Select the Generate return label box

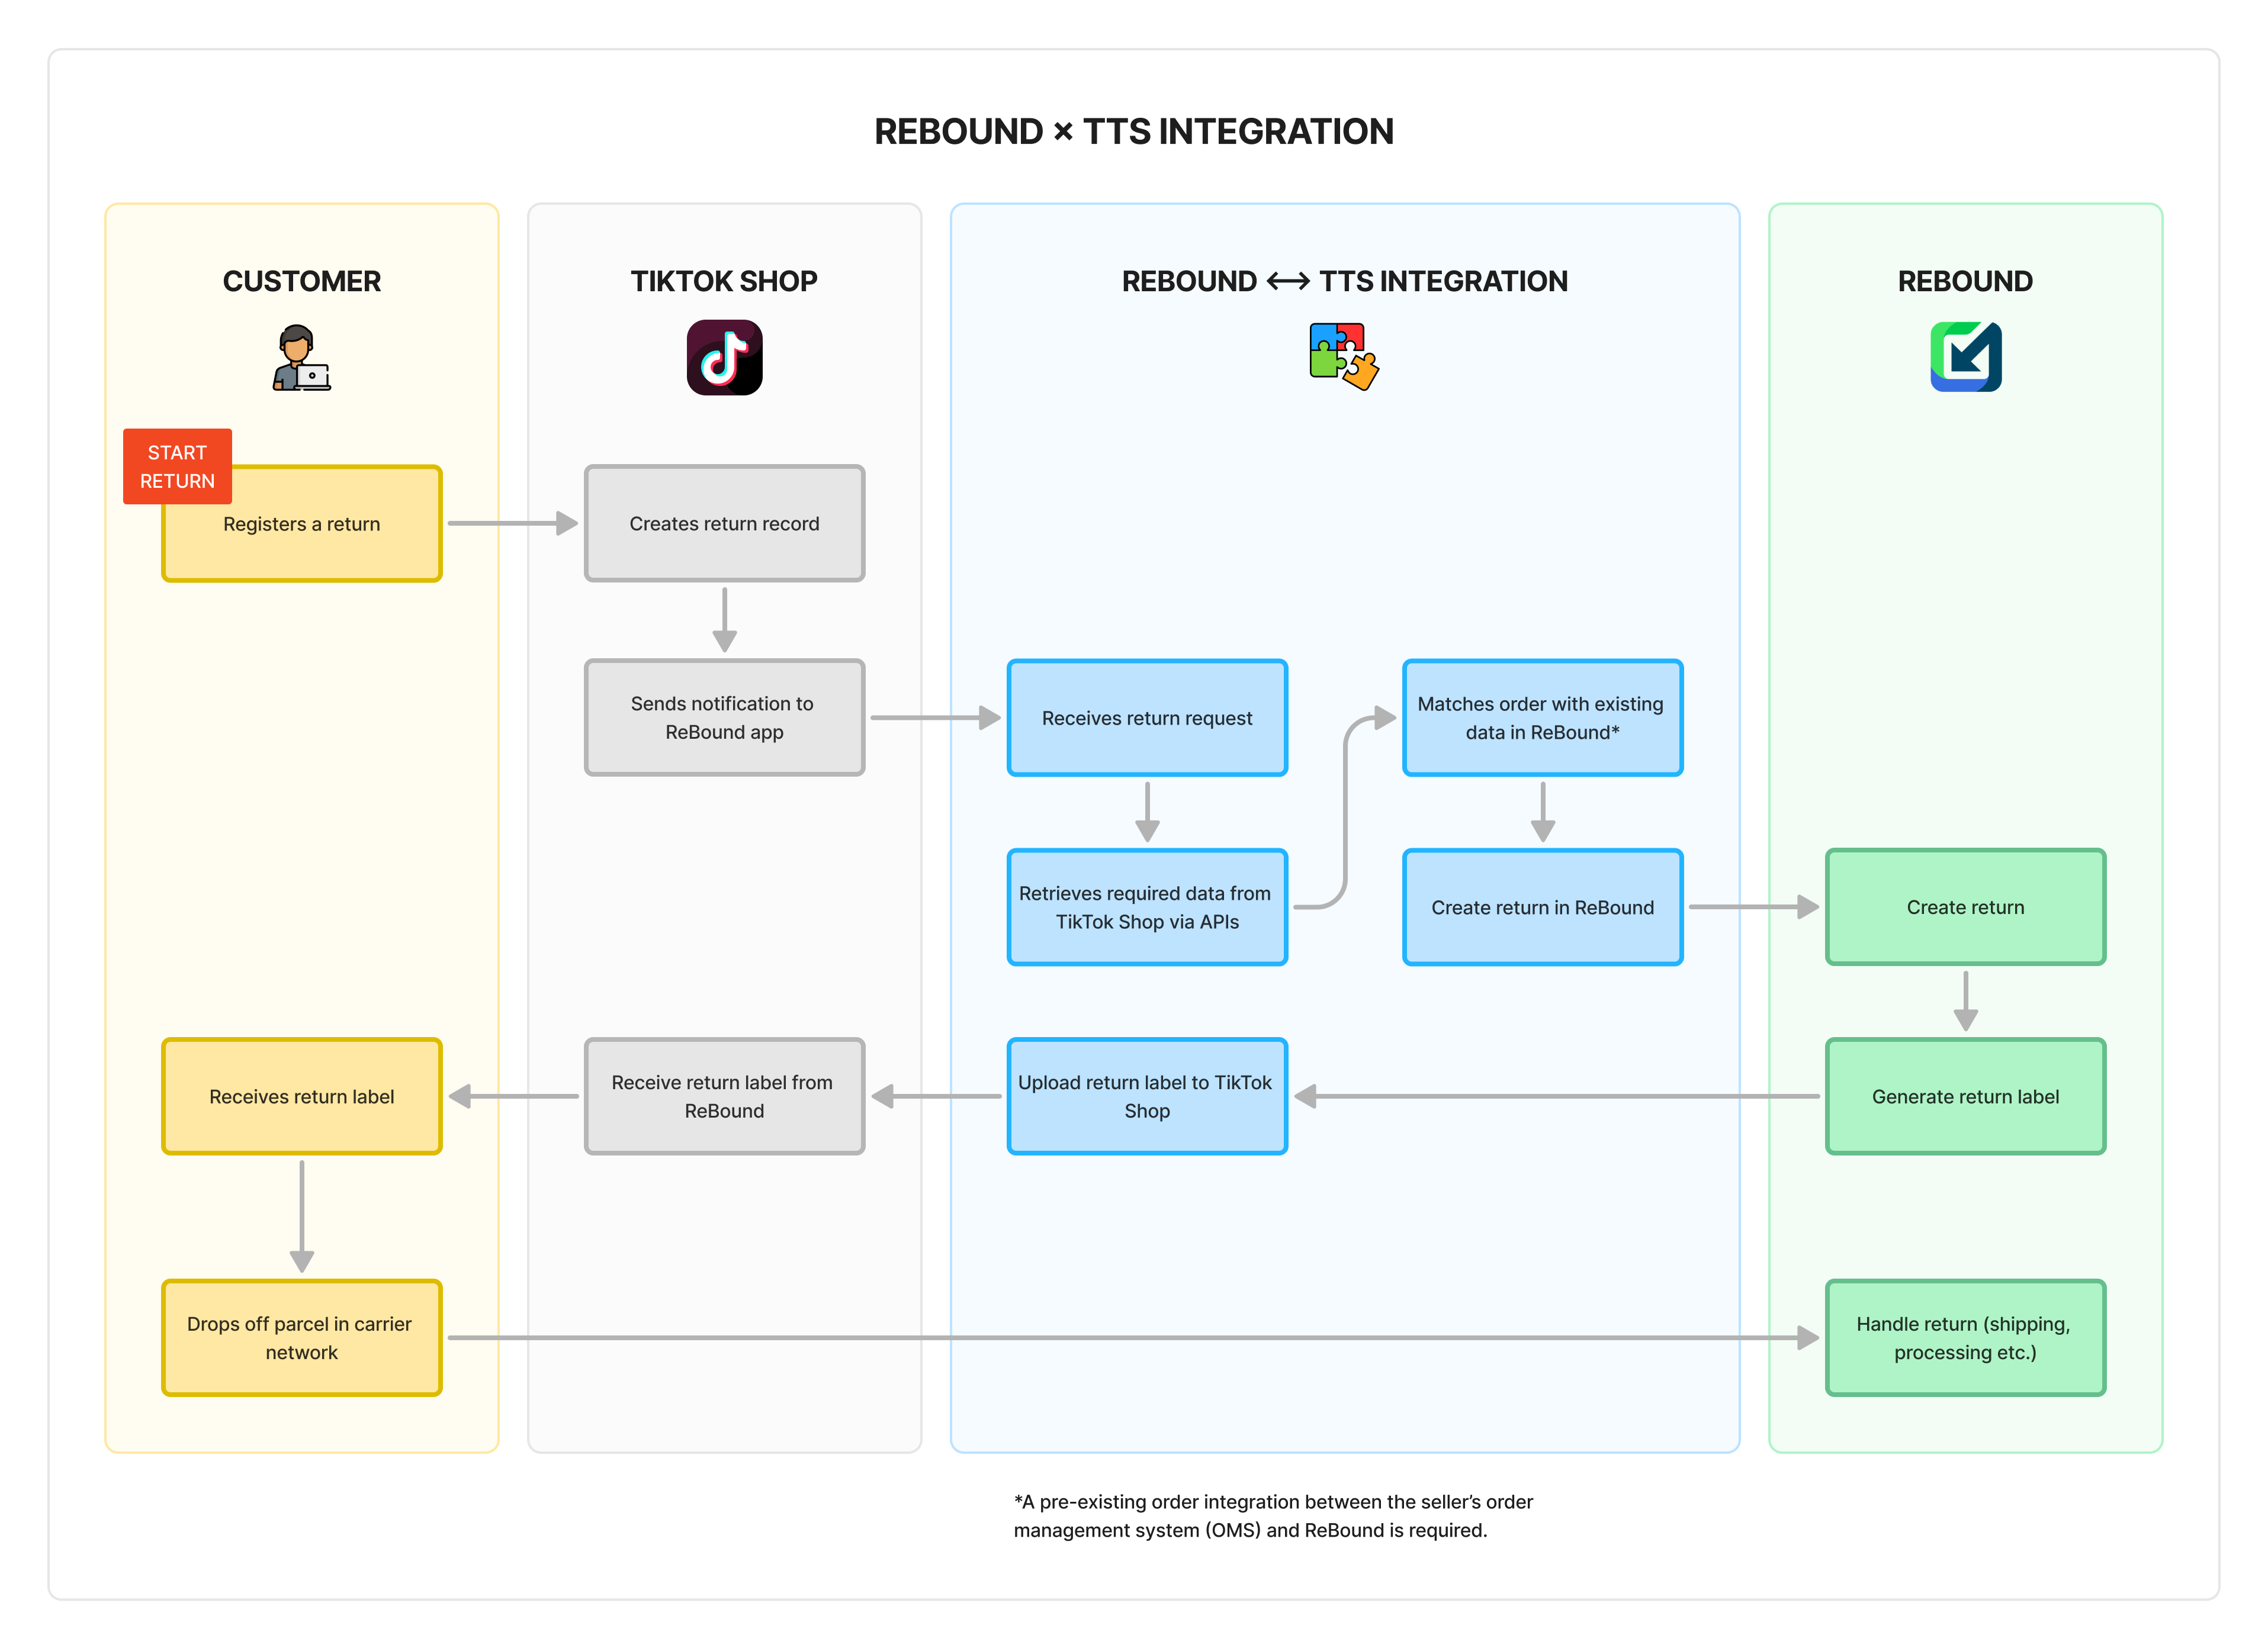[1965, 1096]
